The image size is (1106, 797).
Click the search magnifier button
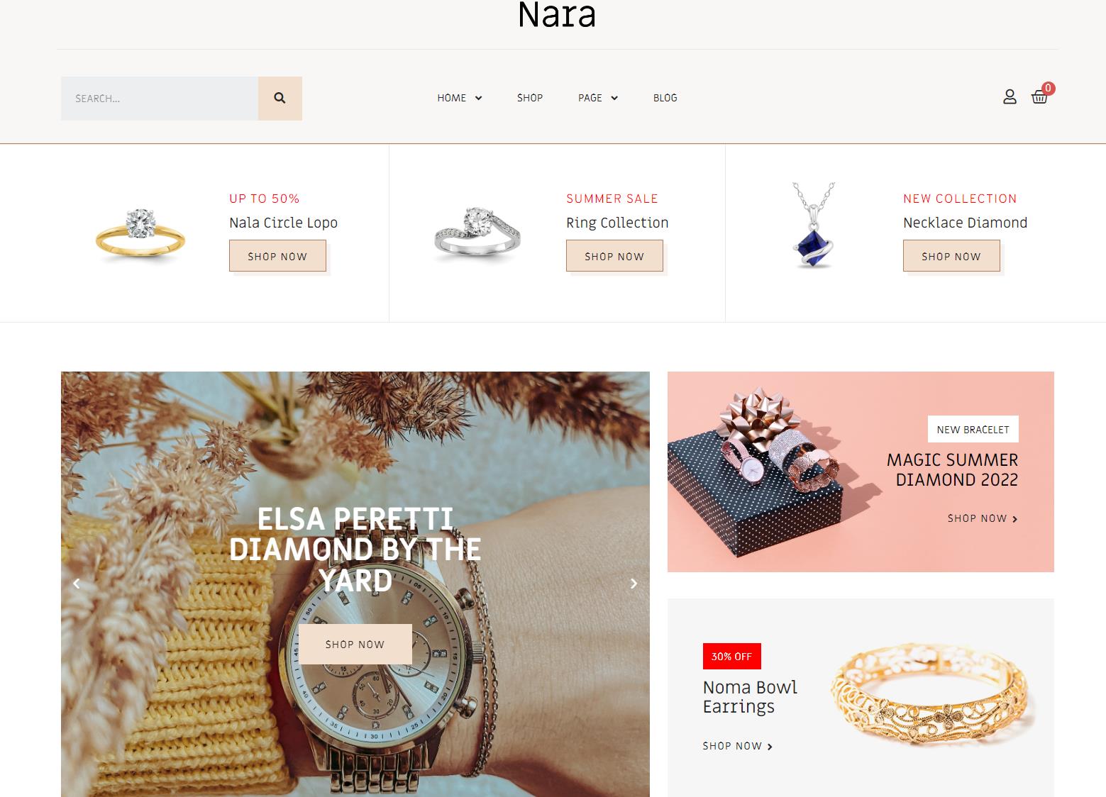point(280,99)
